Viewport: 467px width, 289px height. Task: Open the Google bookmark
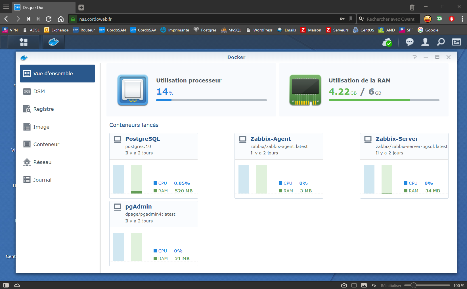point(428,30)
